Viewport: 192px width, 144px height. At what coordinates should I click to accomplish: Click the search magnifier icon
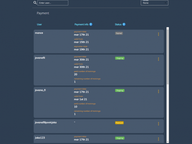pyautogui.click(x=35, y=3)
